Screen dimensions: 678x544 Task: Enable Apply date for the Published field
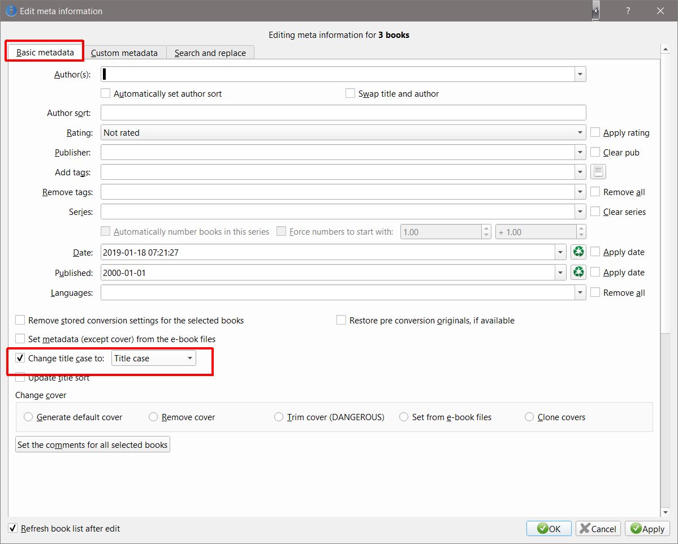click(x=595, y=272)
